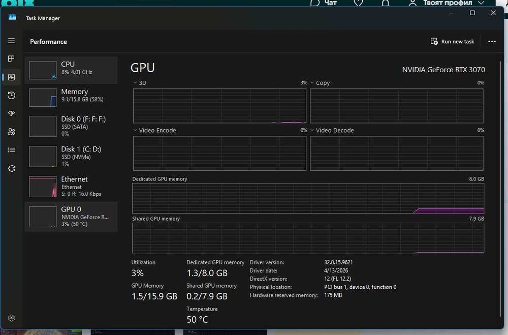Viewport: 508px width, 335px height.
Task: Select the CPU performance entry
Action: pyautogui.click(x=71, y=70)
